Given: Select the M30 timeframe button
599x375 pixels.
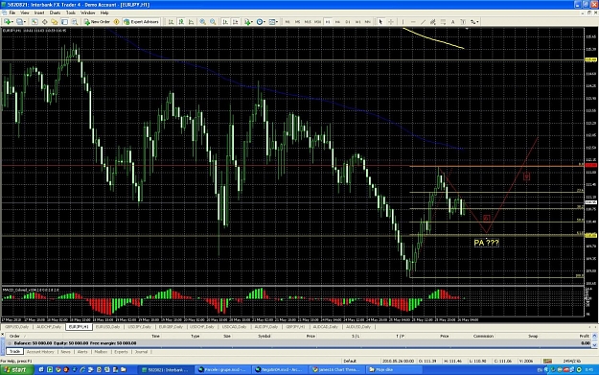Looking at the screenshot, I should [x=318, y=22].
